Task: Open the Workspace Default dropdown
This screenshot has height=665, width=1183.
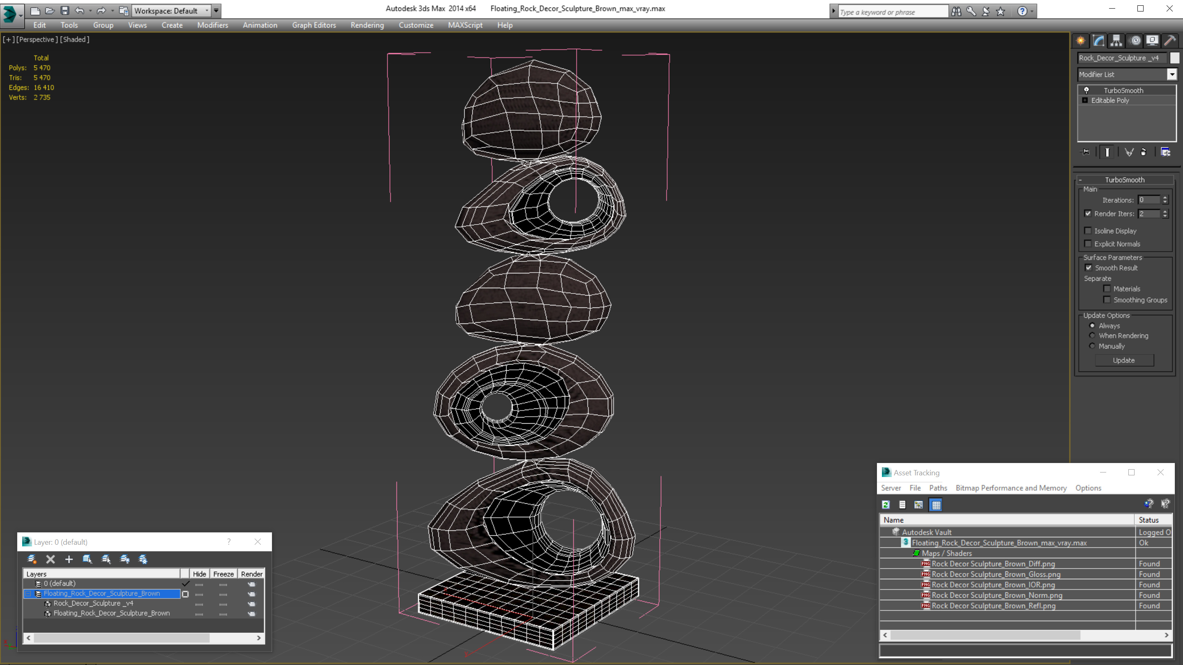Action: [171, 11]
